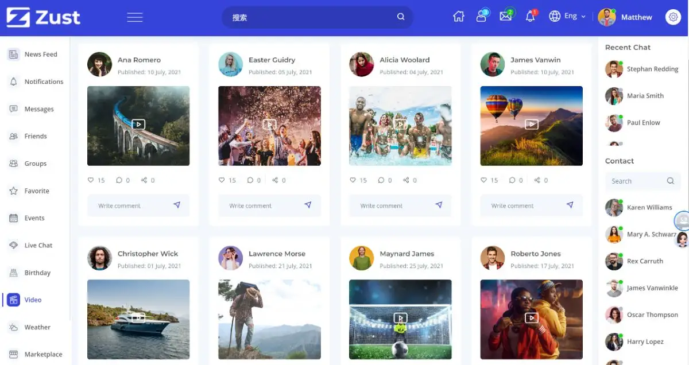Screen dimensions: 689x365
Task: Toggle heart like on James Vanwin's post
Action: tap(484, 180)
